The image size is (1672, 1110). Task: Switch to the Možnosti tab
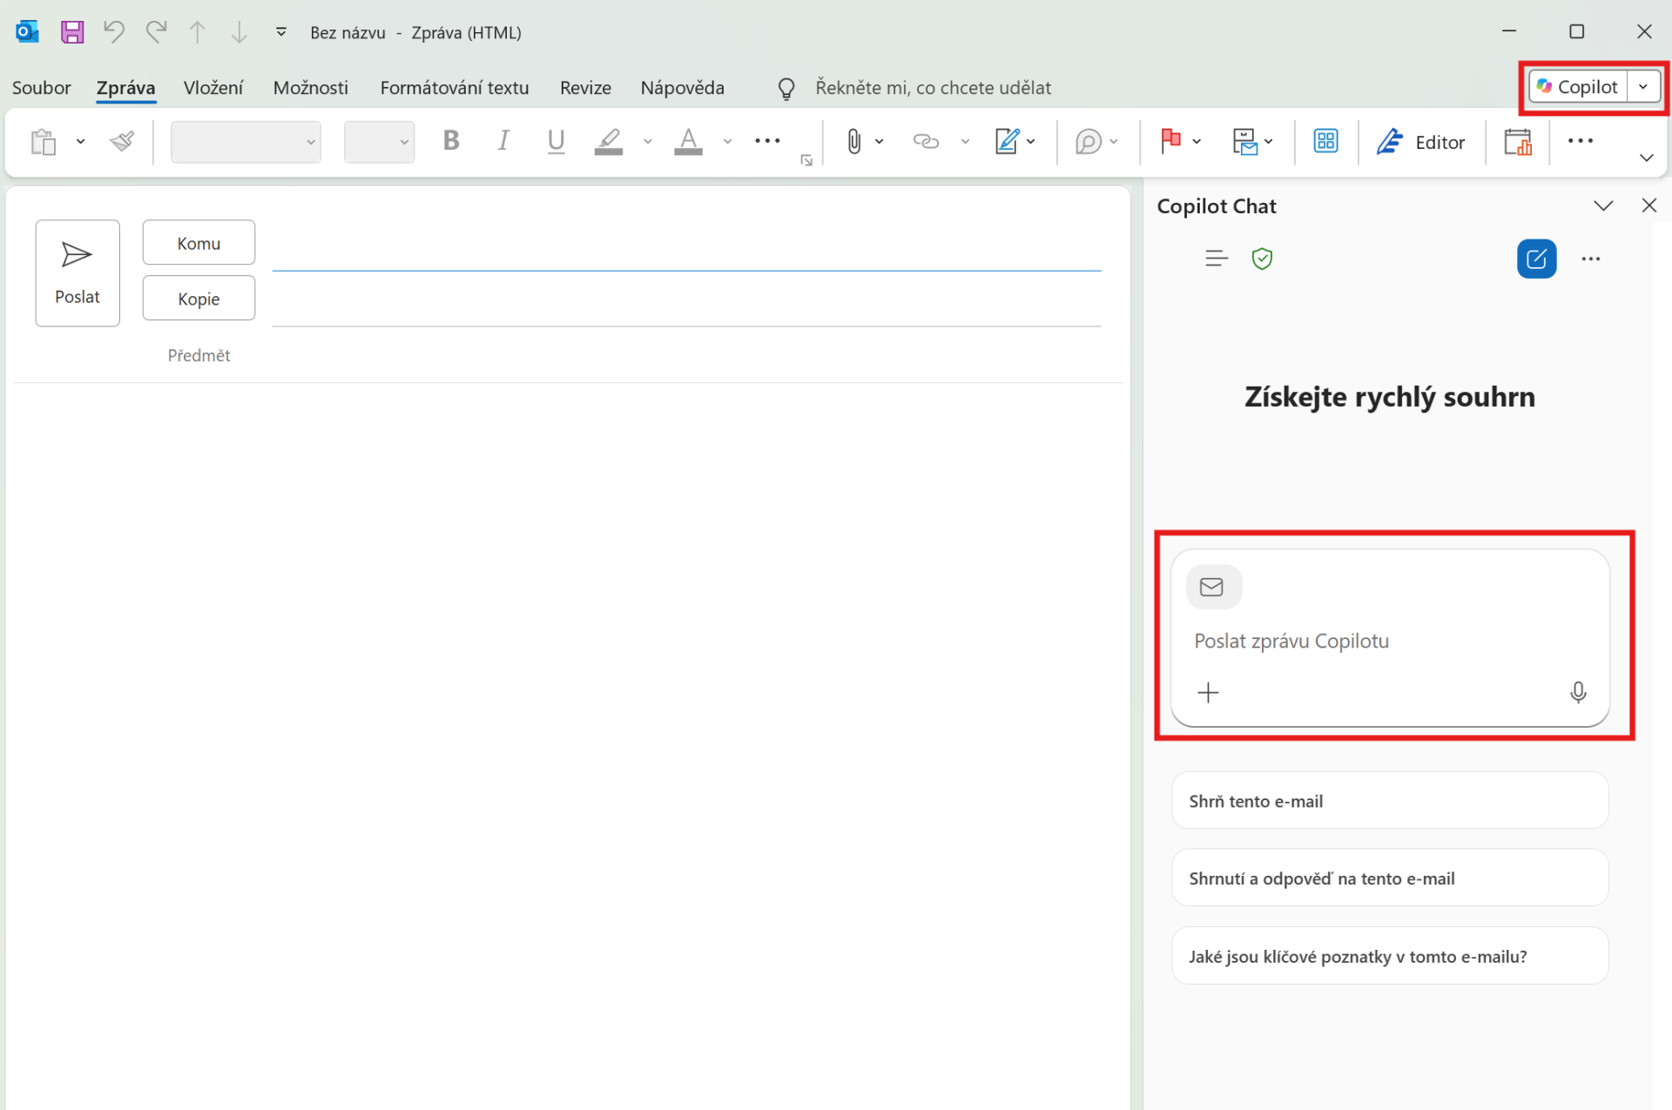coord(310,87)
